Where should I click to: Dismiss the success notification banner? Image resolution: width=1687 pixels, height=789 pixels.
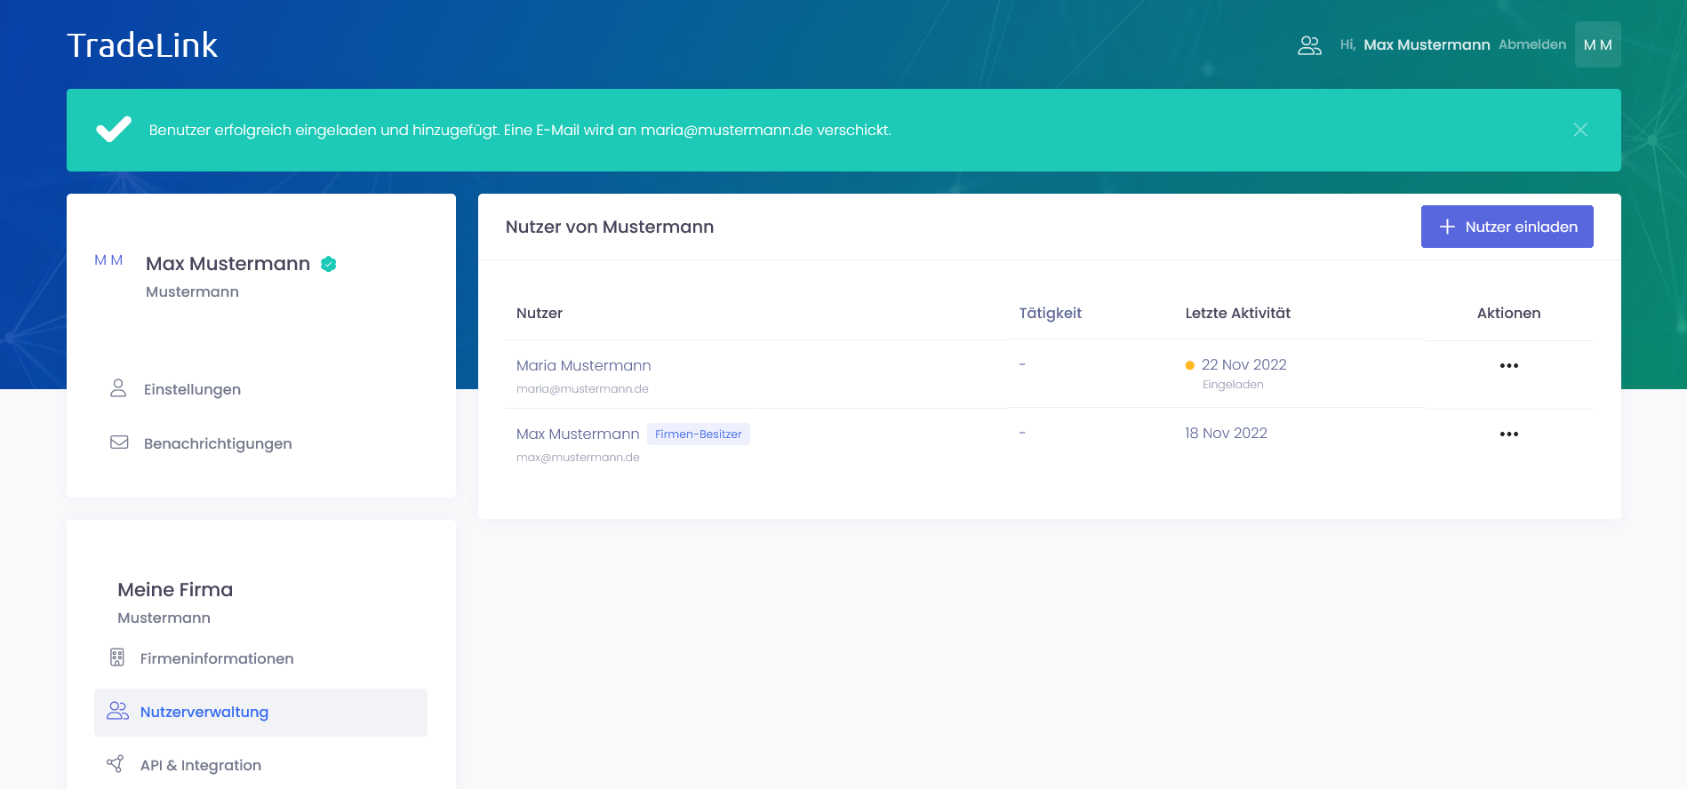[x=1579, y=130]
